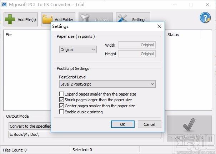Uncheck Shrink pages larger than paper size
The image size is (216, 154).
click(61, 100)
